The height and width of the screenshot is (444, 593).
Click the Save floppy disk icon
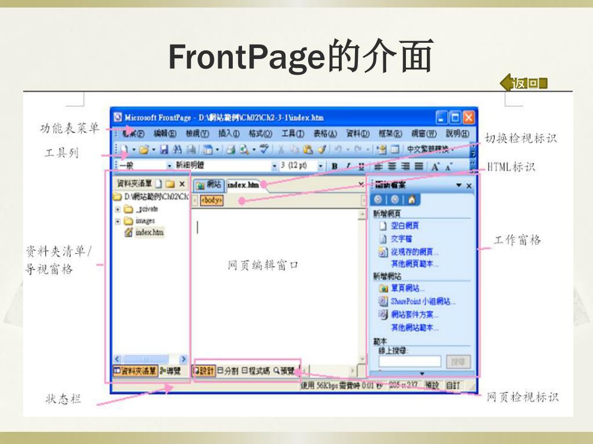(x=164, y=150)
